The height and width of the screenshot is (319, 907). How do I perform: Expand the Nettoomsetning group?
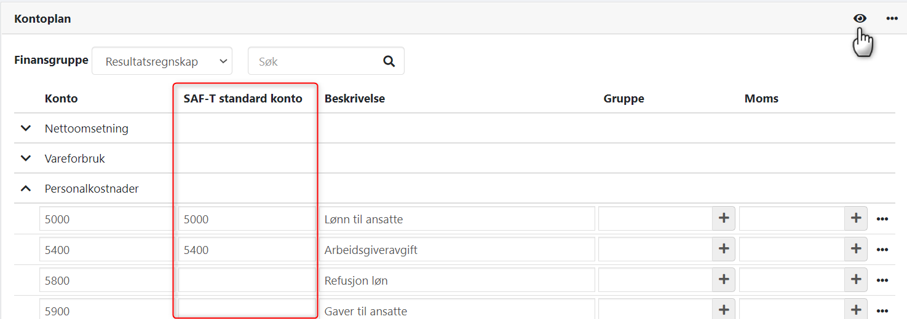pyautogui.click(x=26, y=129)
